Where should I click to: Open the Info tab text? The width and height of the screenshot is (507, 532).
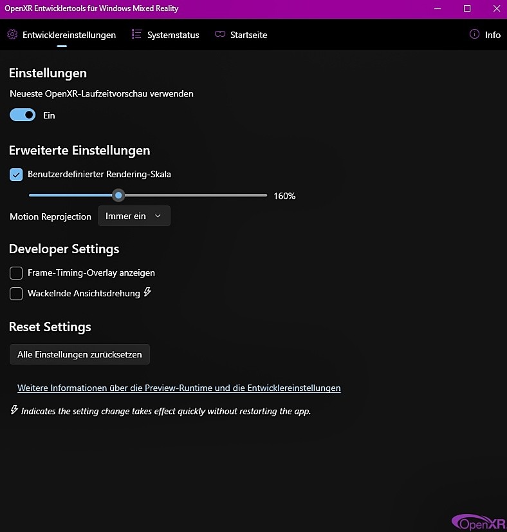tap(492, 35)
